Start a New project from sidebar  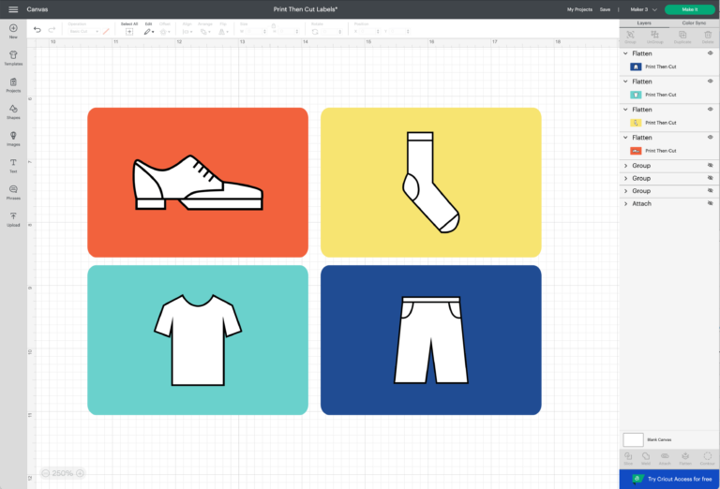13,30
